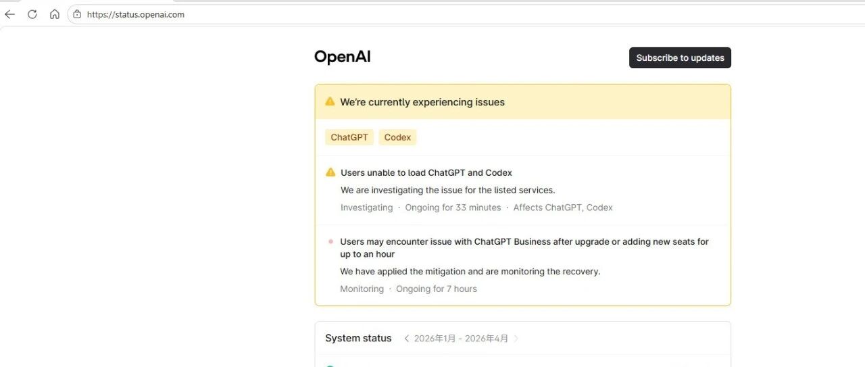Screen dimensions: 865x367
Task: Go to previous date range chevron
Action: coord(406,339)
